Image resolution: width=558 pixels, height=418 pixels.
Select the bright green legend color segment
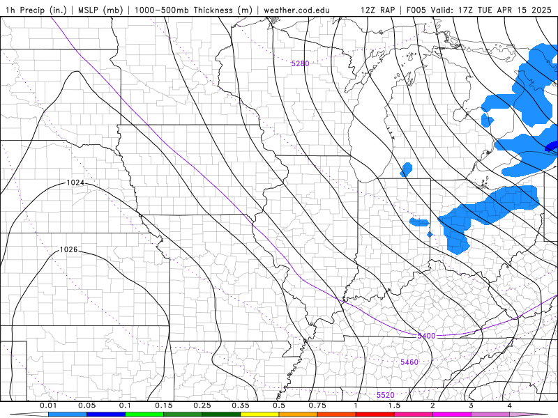coord(144,415)
